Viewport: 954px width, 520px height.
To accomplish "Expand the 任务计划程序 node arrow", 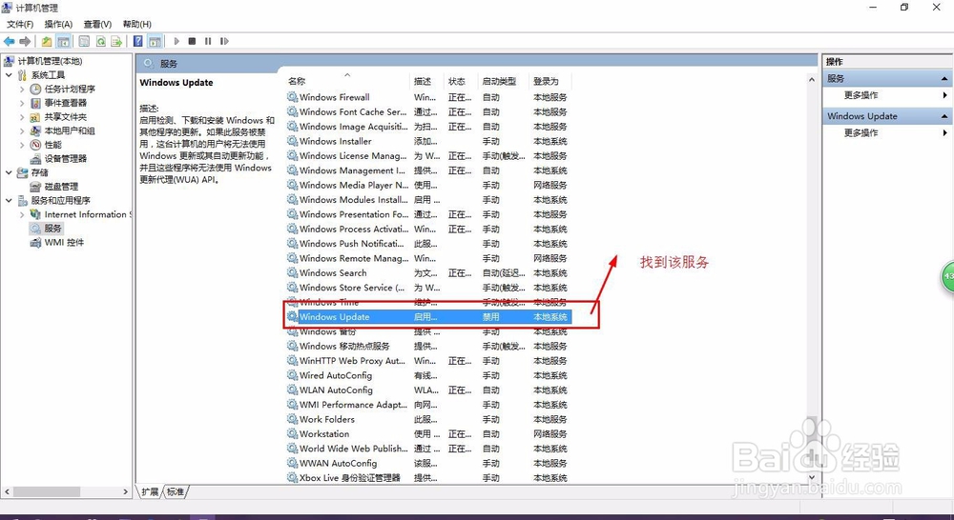I will (22, 90).
